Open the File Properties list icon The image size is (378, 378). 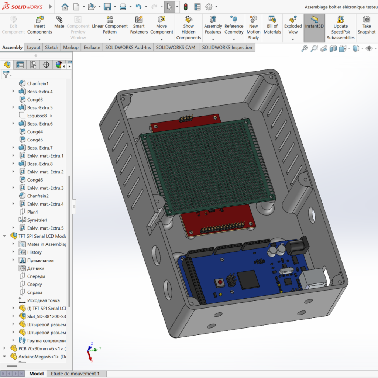point(197,7)
